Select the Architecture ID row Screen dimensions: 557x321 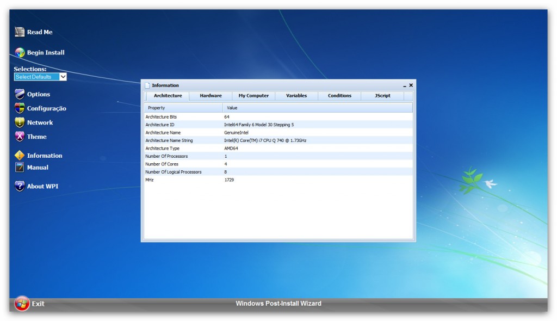coord(278,125)
